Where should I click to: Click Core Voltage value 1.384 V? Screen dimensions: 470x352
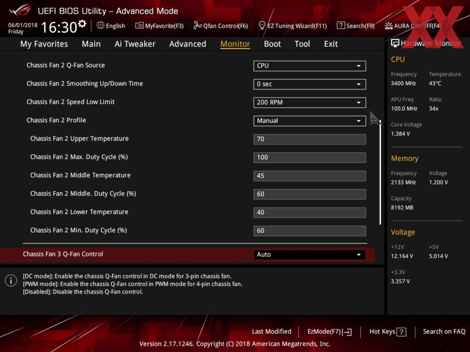[x=400, y=134]
